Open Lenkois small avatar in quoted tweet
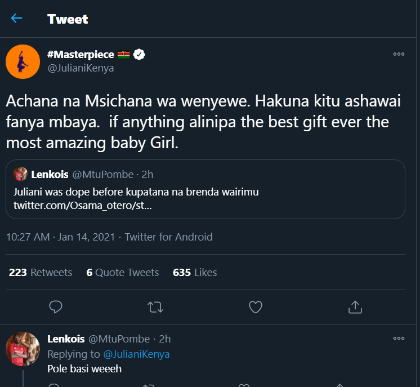This screenshot has width=420, height=387. click(x=21, y=174)
